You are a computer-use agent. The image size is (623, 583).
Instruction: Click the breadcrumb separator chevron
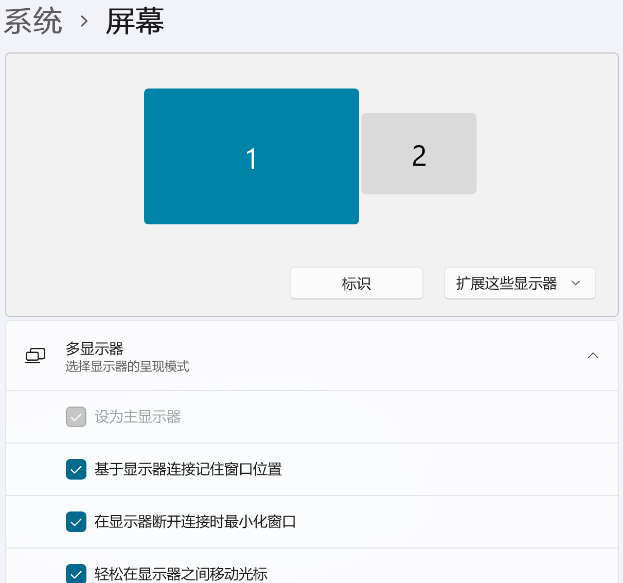84,22
